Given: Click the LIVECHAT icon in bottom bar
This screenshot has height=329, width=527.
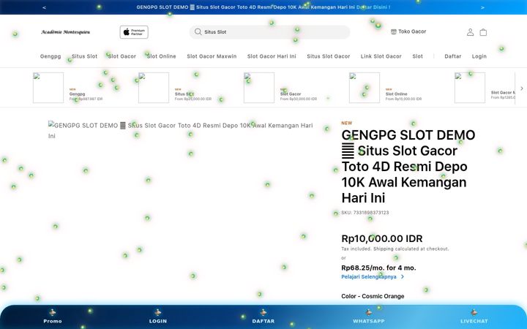Looking at the screenshot, I should pyautogui.click(x=474, y=312).
